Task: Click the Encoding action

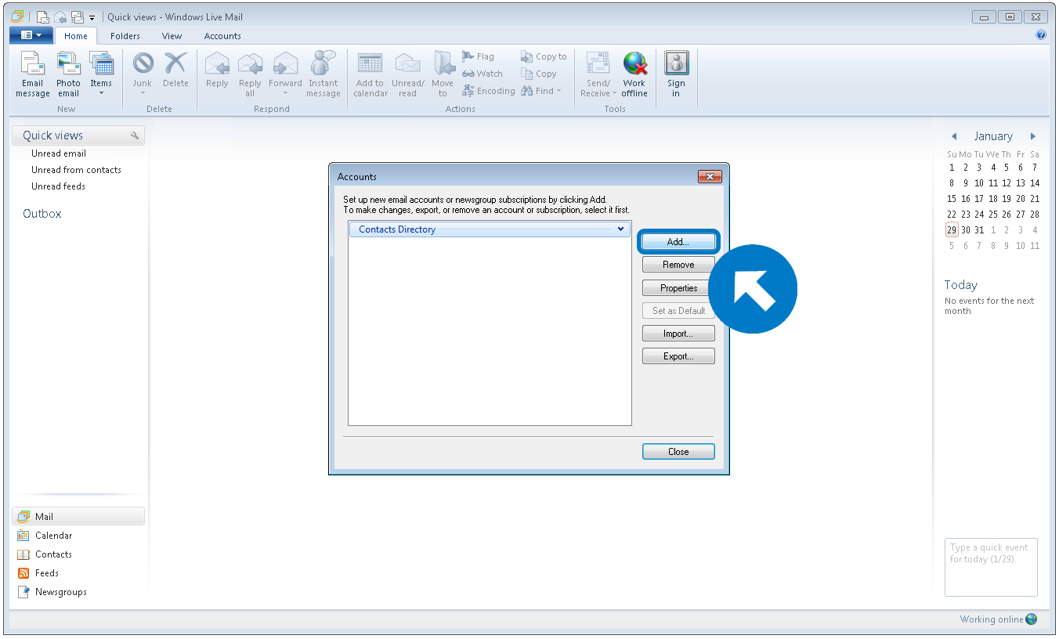Action: (x=489, y=91)
